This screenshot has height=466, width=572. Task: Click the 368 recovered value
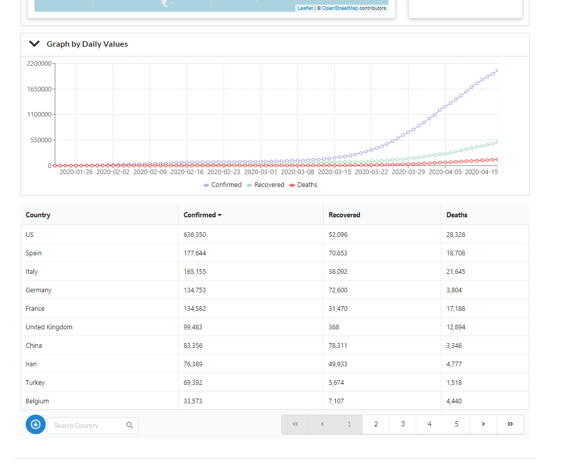(x=334, y=327)
